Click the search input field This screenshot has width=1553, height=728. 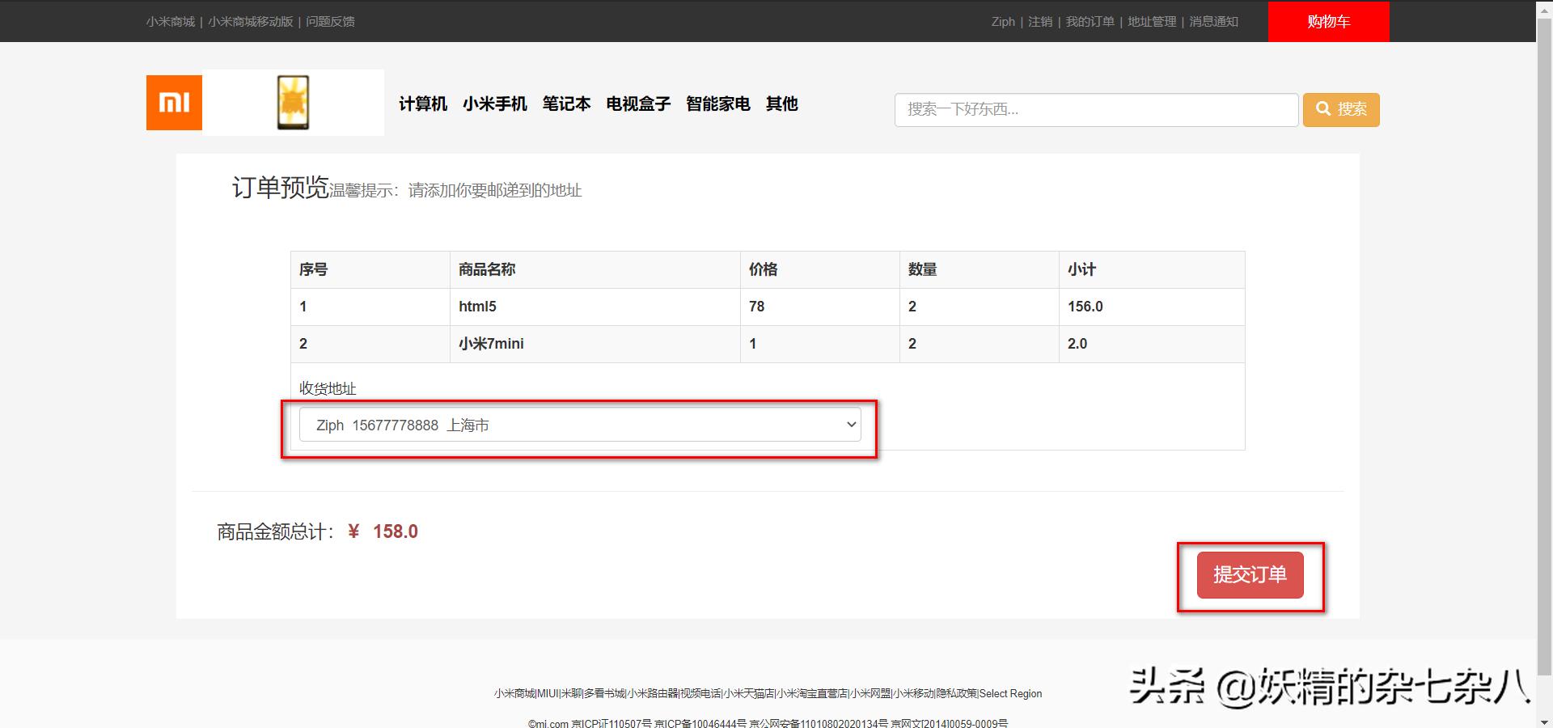click(1096, 109)
